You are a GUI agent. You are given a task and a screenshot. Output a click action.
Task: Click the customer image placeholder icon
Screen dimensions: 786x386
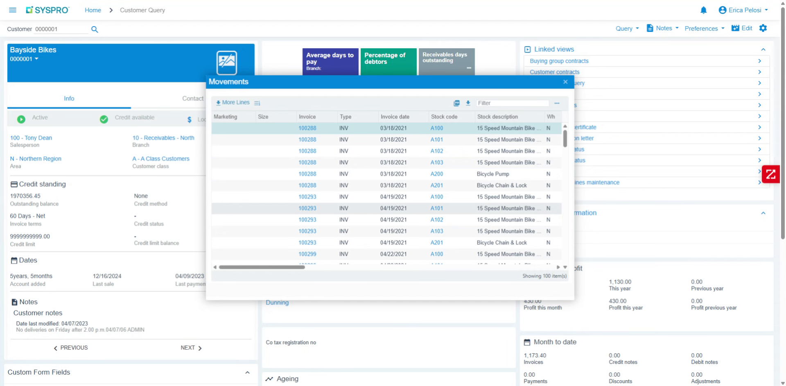[226, 62]
